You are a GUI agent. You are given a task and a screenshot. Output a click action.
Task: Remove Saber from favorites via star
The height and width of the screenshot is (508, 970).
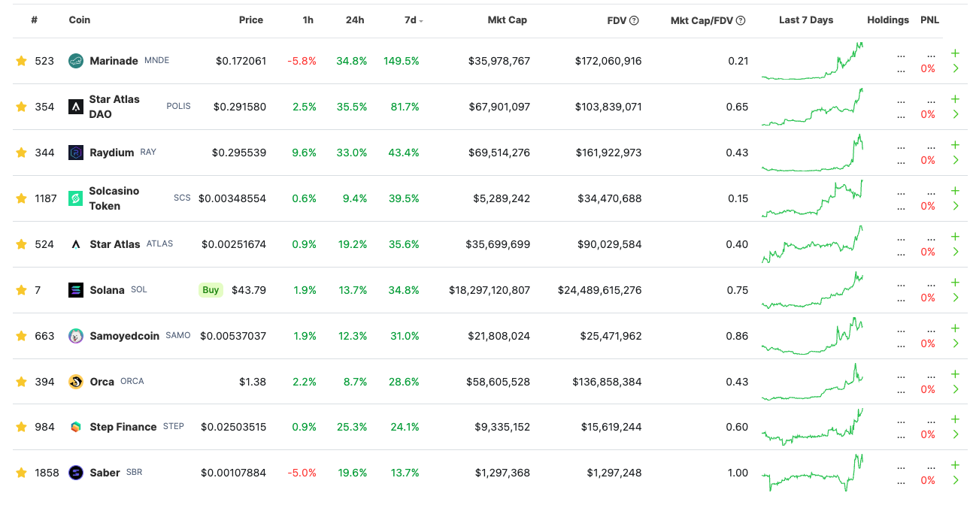tap(21, 473)
